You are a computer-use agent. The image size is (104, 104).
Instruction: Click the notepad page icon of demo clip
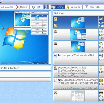[56, 80]
